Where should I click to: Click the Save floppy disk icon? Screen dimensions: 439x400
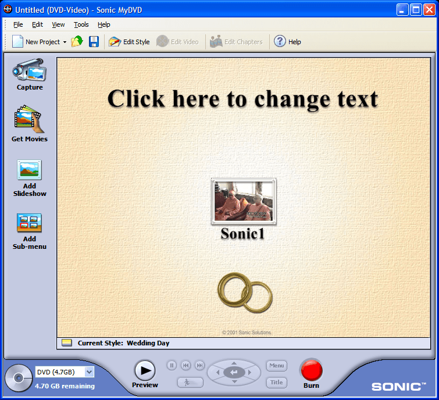coord(94,42)
